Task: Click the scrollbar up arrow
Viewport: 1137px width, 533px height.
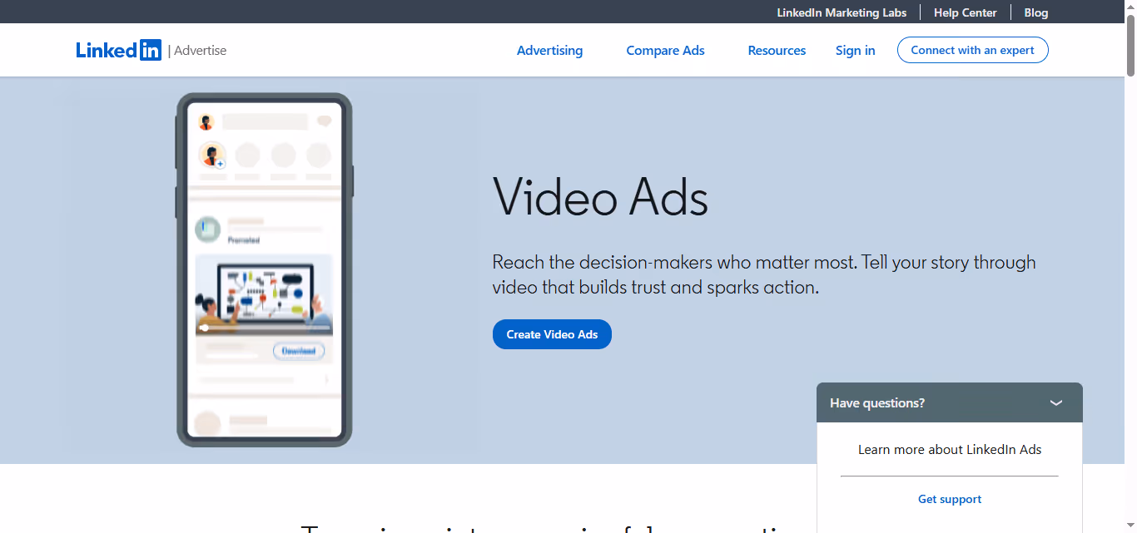Action: (1130, 7)
